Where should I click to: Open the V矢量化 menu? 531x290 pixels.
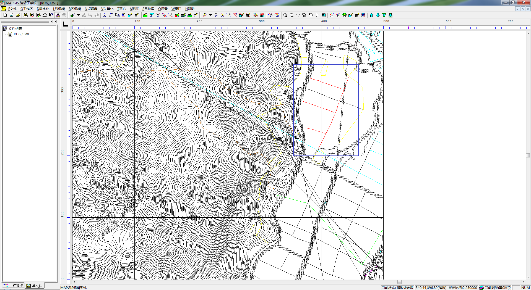tap(107, 9)
